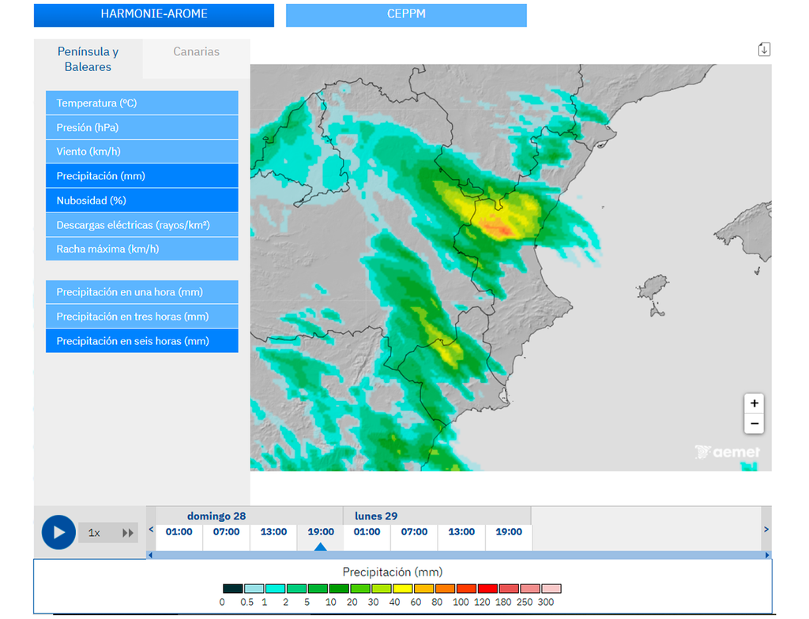Select Península y Baleares tab
The image size is (809, 619).
(x=88, y=59)
